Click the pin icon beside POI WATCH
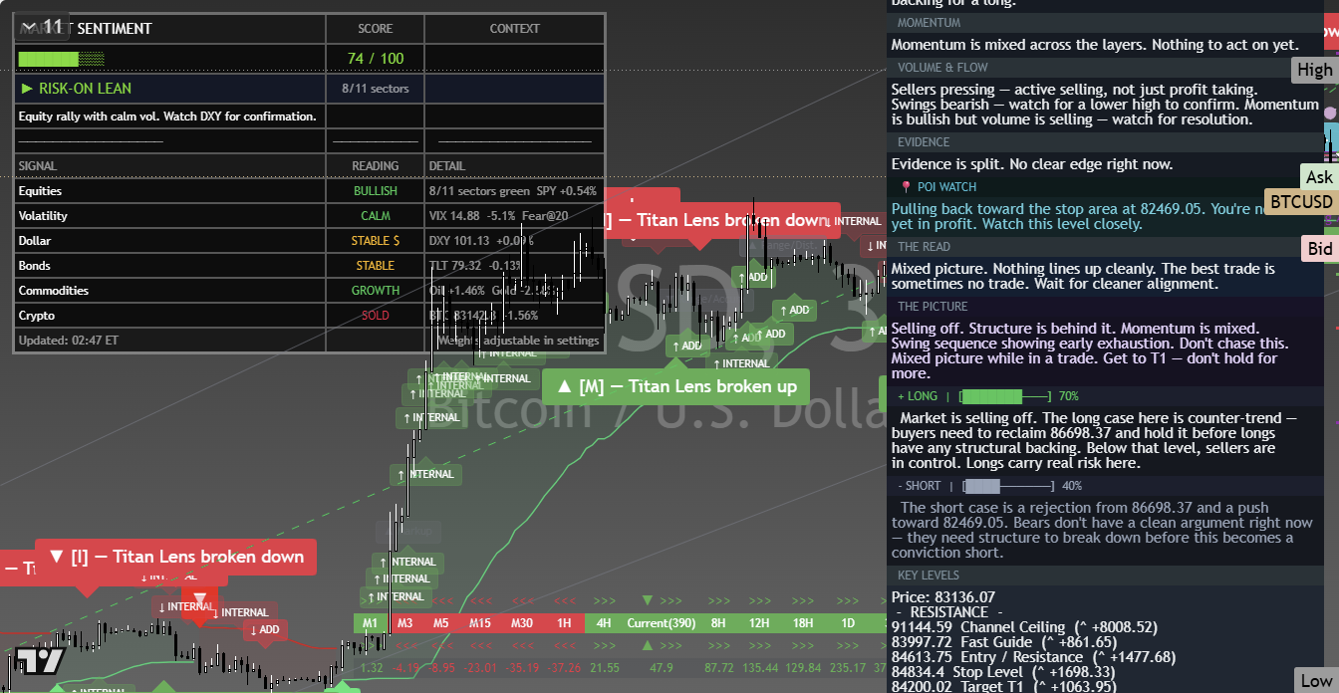The image size is (1339, 693). coord(906,187)
